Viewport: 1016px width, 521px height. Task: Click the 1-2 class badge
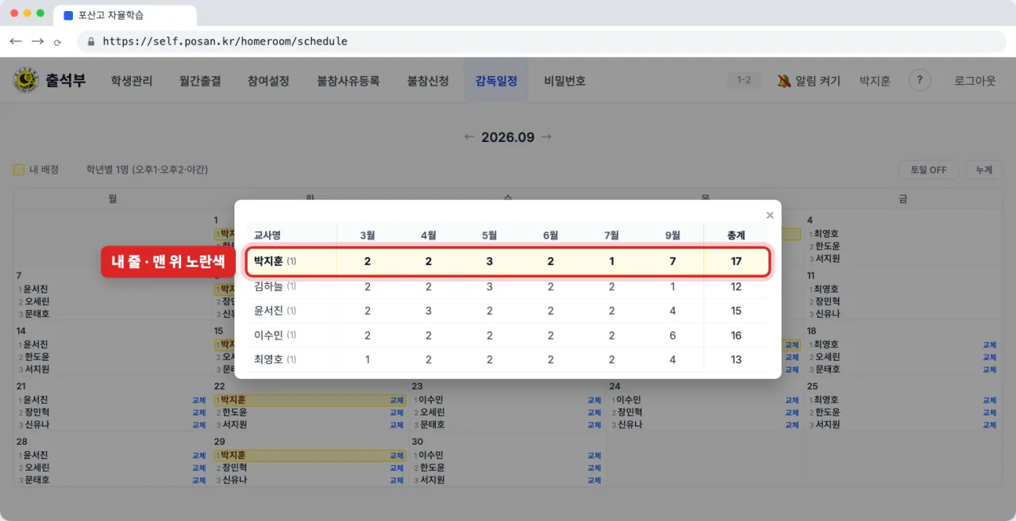click(x=744, y=80)
